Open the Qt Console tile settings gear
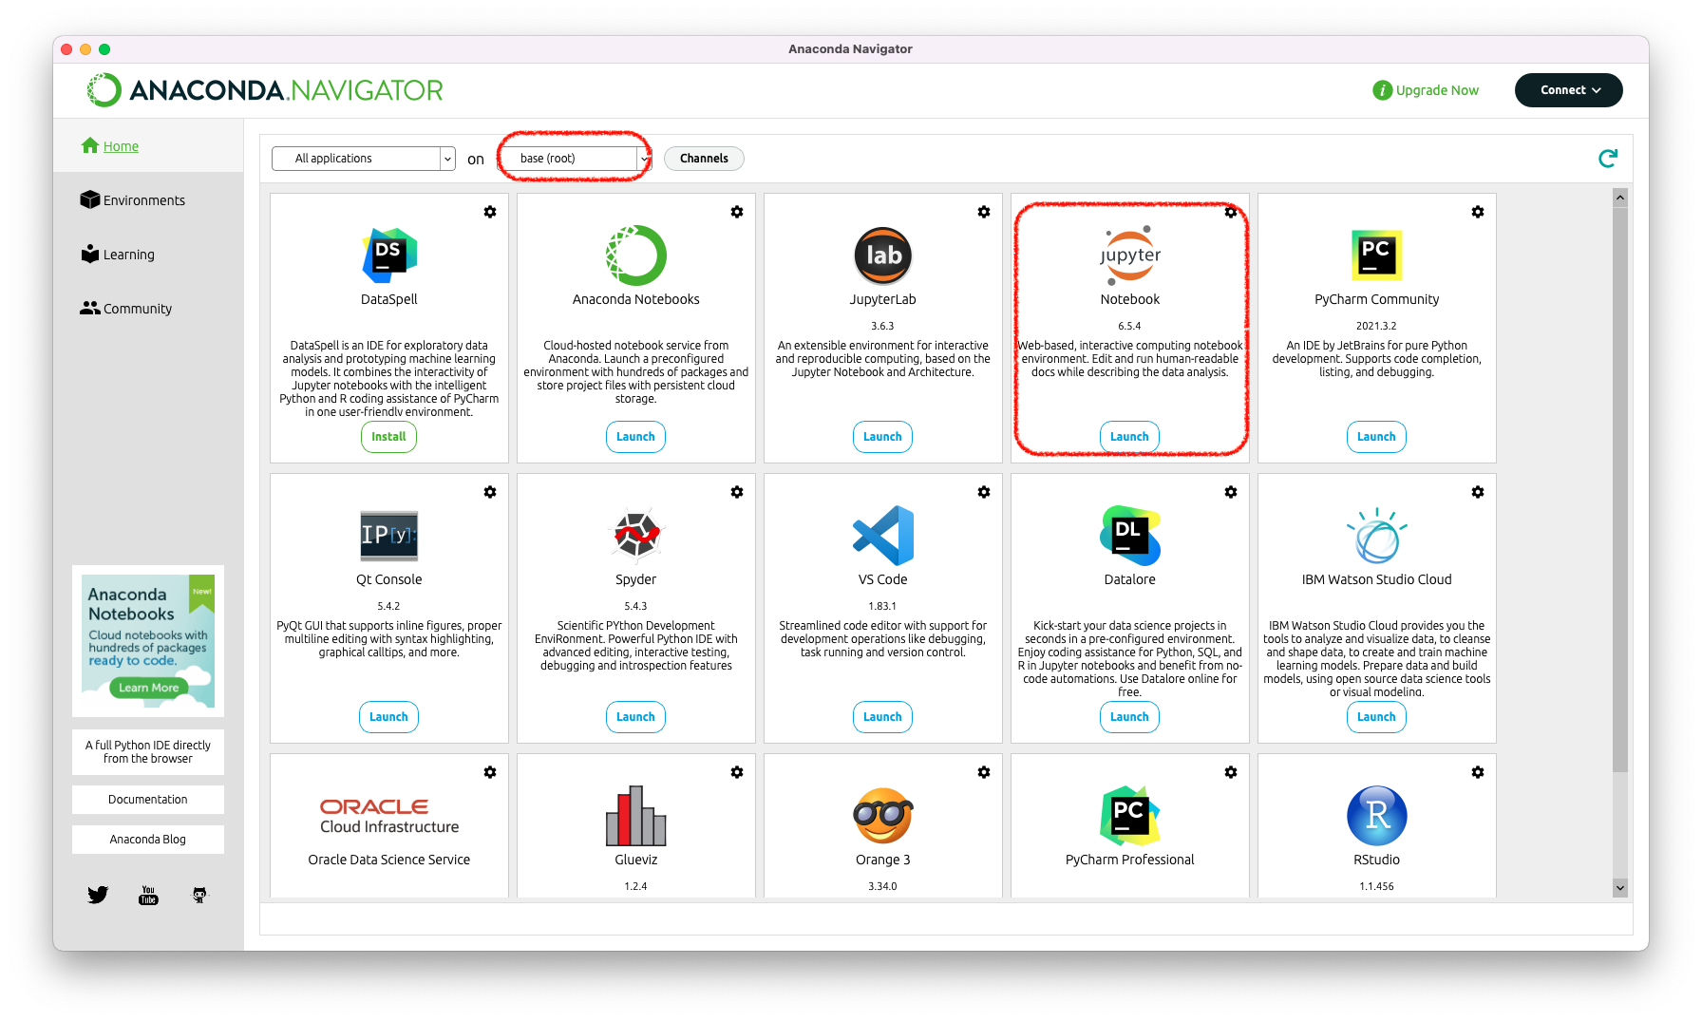The image size is (1702, 1021). tap(490, 492)
